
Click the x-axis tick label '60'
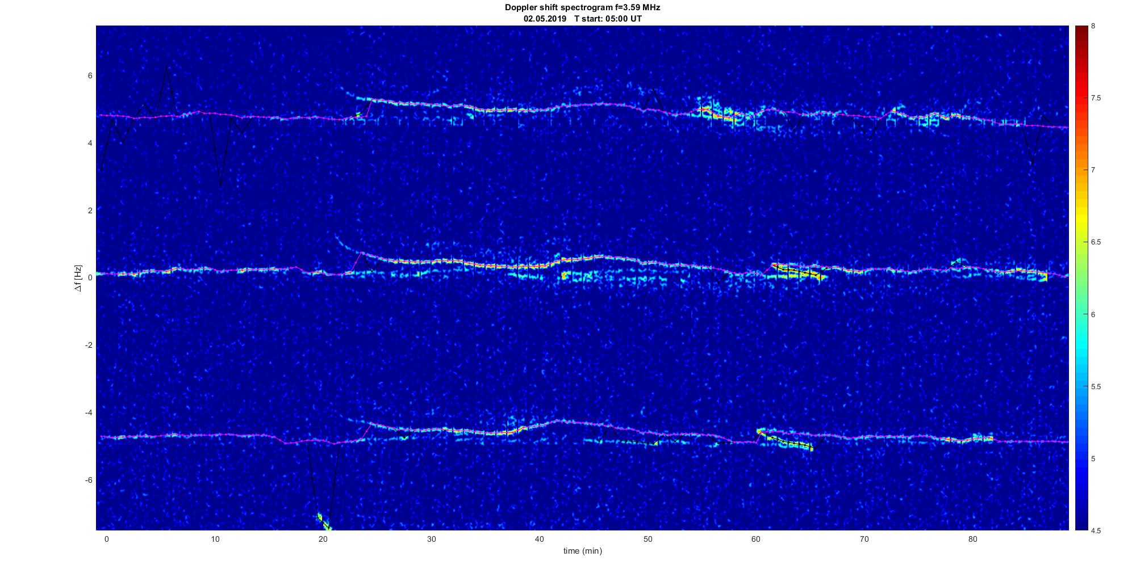click(756, 539)
